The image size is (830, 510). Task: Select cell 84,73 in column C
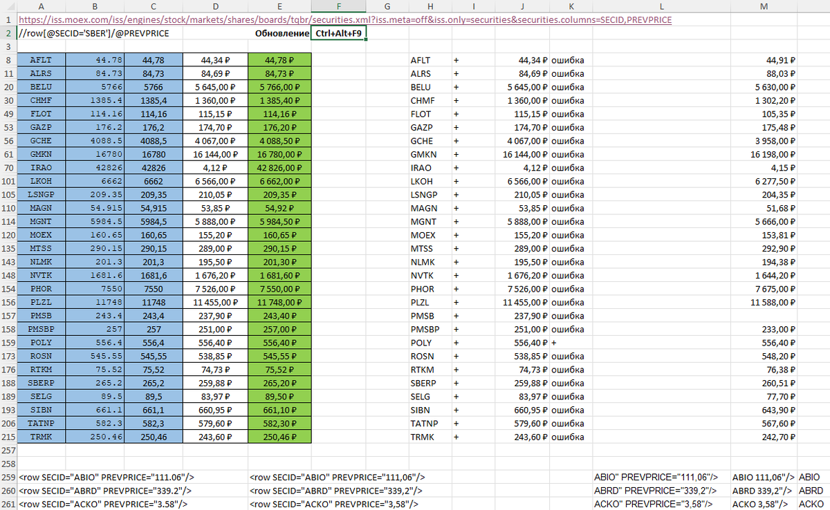point(154,74)
